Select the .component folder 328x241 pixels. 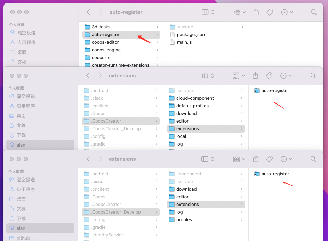189,174
